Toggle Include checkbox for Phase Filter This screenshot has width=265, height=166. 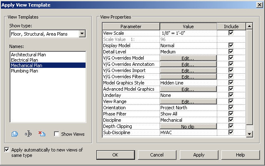pos(231,114)
